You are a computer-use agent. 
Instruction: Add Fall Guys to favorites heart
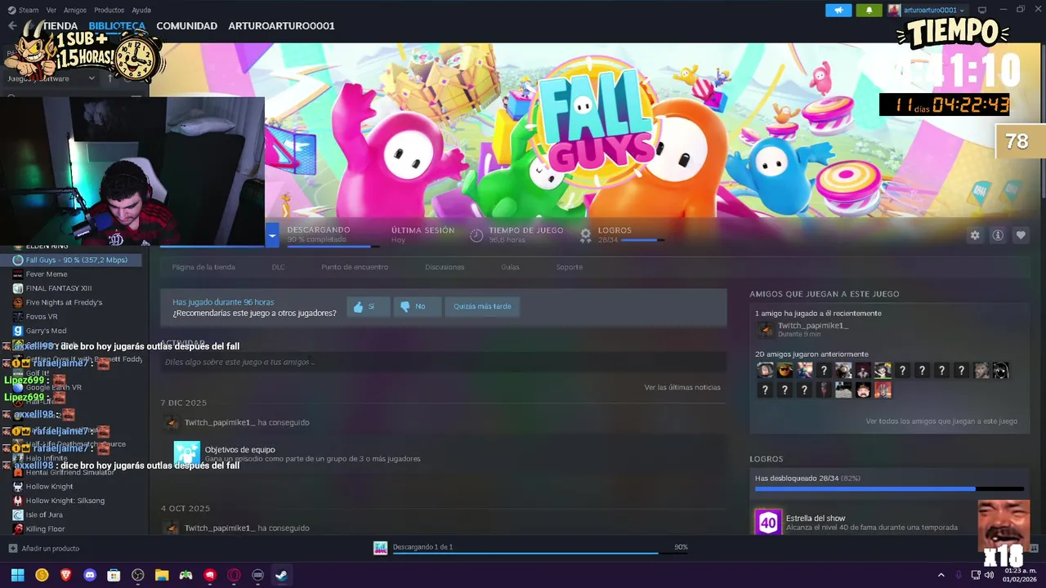1021,235
